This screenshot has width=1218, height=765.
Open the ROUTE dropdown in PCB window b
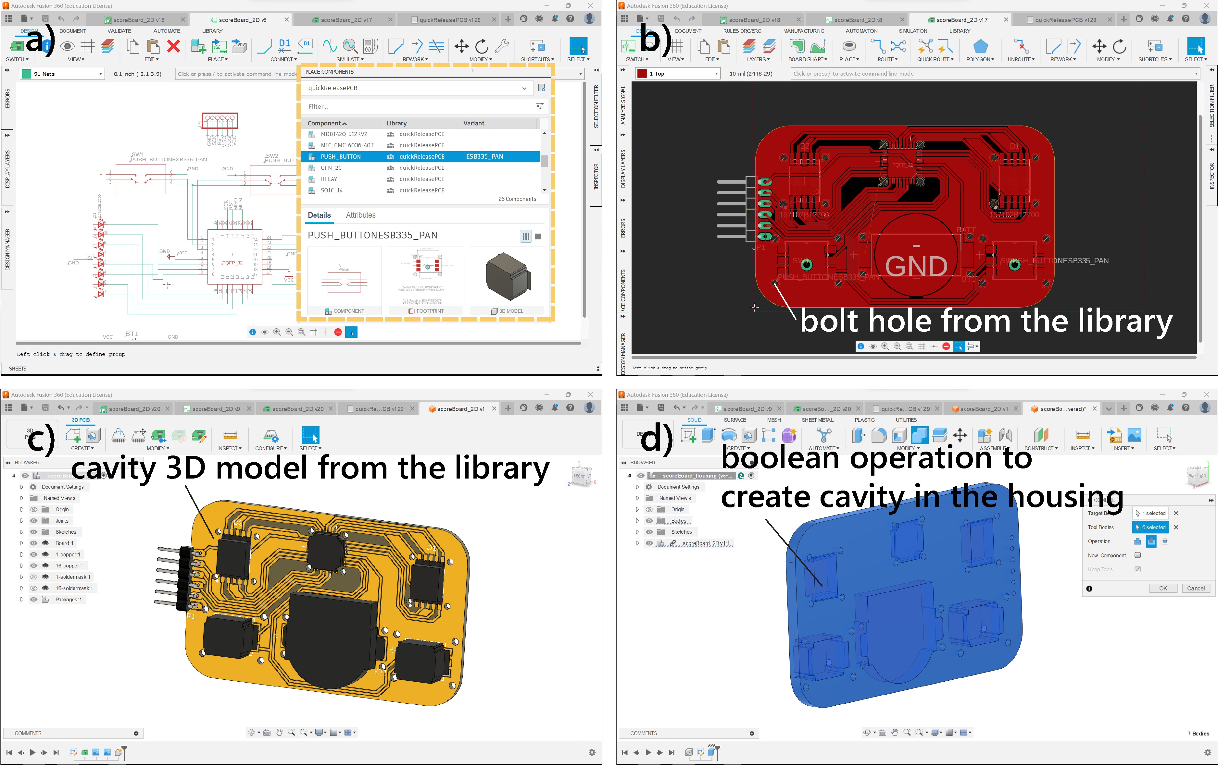[887, 59]
